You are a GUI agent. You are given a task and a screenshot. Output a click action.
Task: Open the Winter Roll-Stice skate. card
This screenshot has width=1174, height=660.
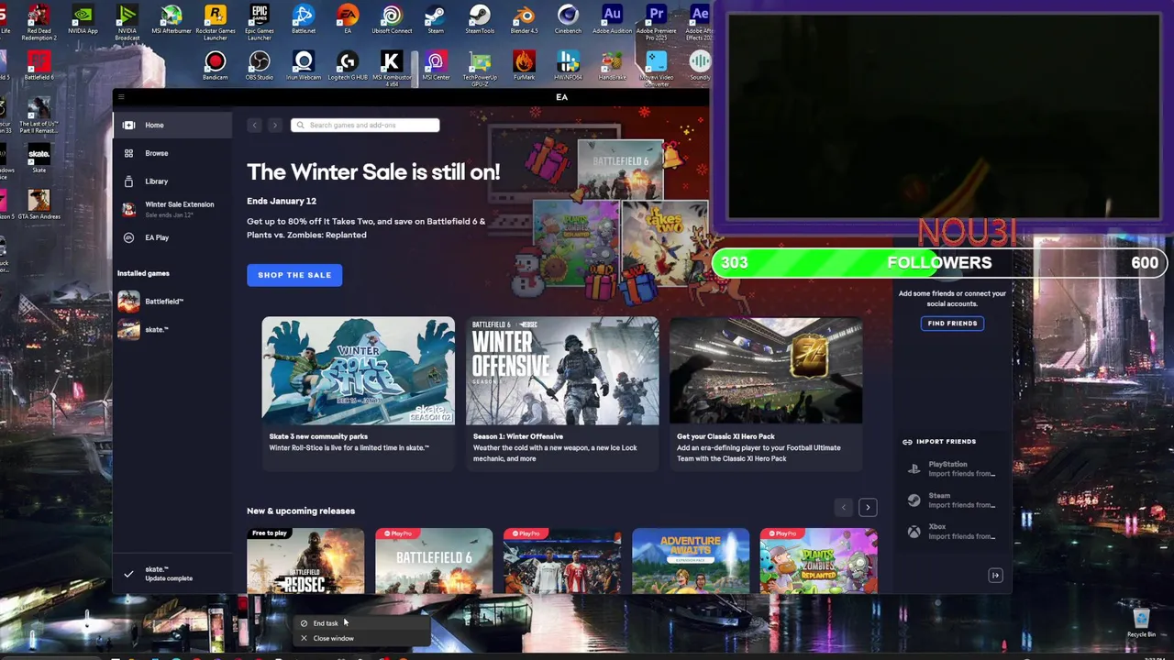click(x=359, y=393)
